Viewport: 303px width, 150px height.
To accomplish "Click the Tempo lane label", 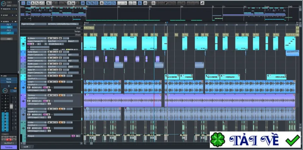I will [77, 31].
